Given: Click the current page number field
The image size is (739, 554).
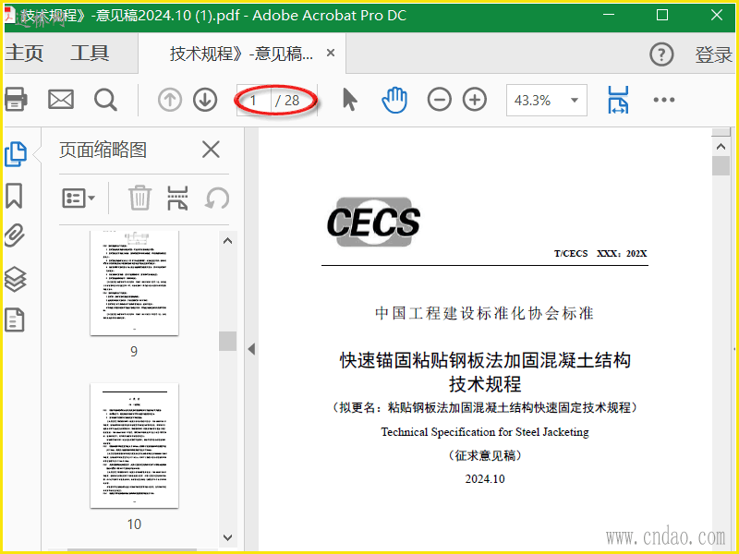Looking at the screenshot, I should pyautogui.click(x=253, y=100).
